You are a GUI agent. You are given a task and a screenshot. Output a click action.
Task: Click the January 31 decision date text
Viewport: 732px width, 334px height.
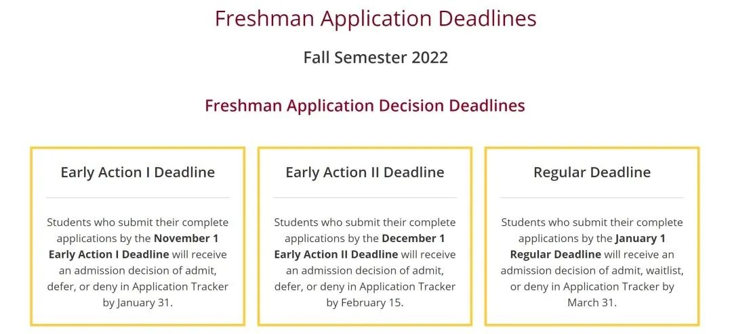click(144, 303)
